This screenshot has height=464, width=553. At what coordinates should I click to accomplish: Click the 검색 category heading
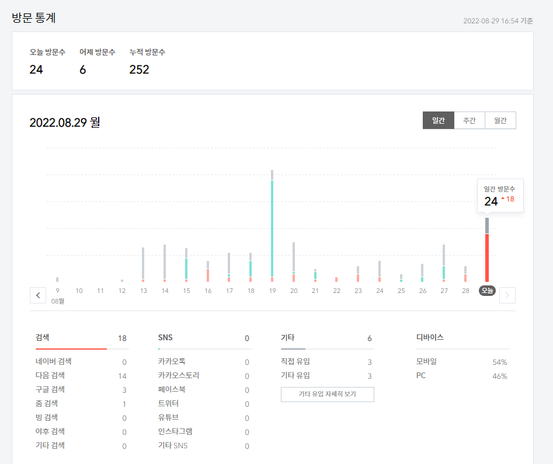42,337
